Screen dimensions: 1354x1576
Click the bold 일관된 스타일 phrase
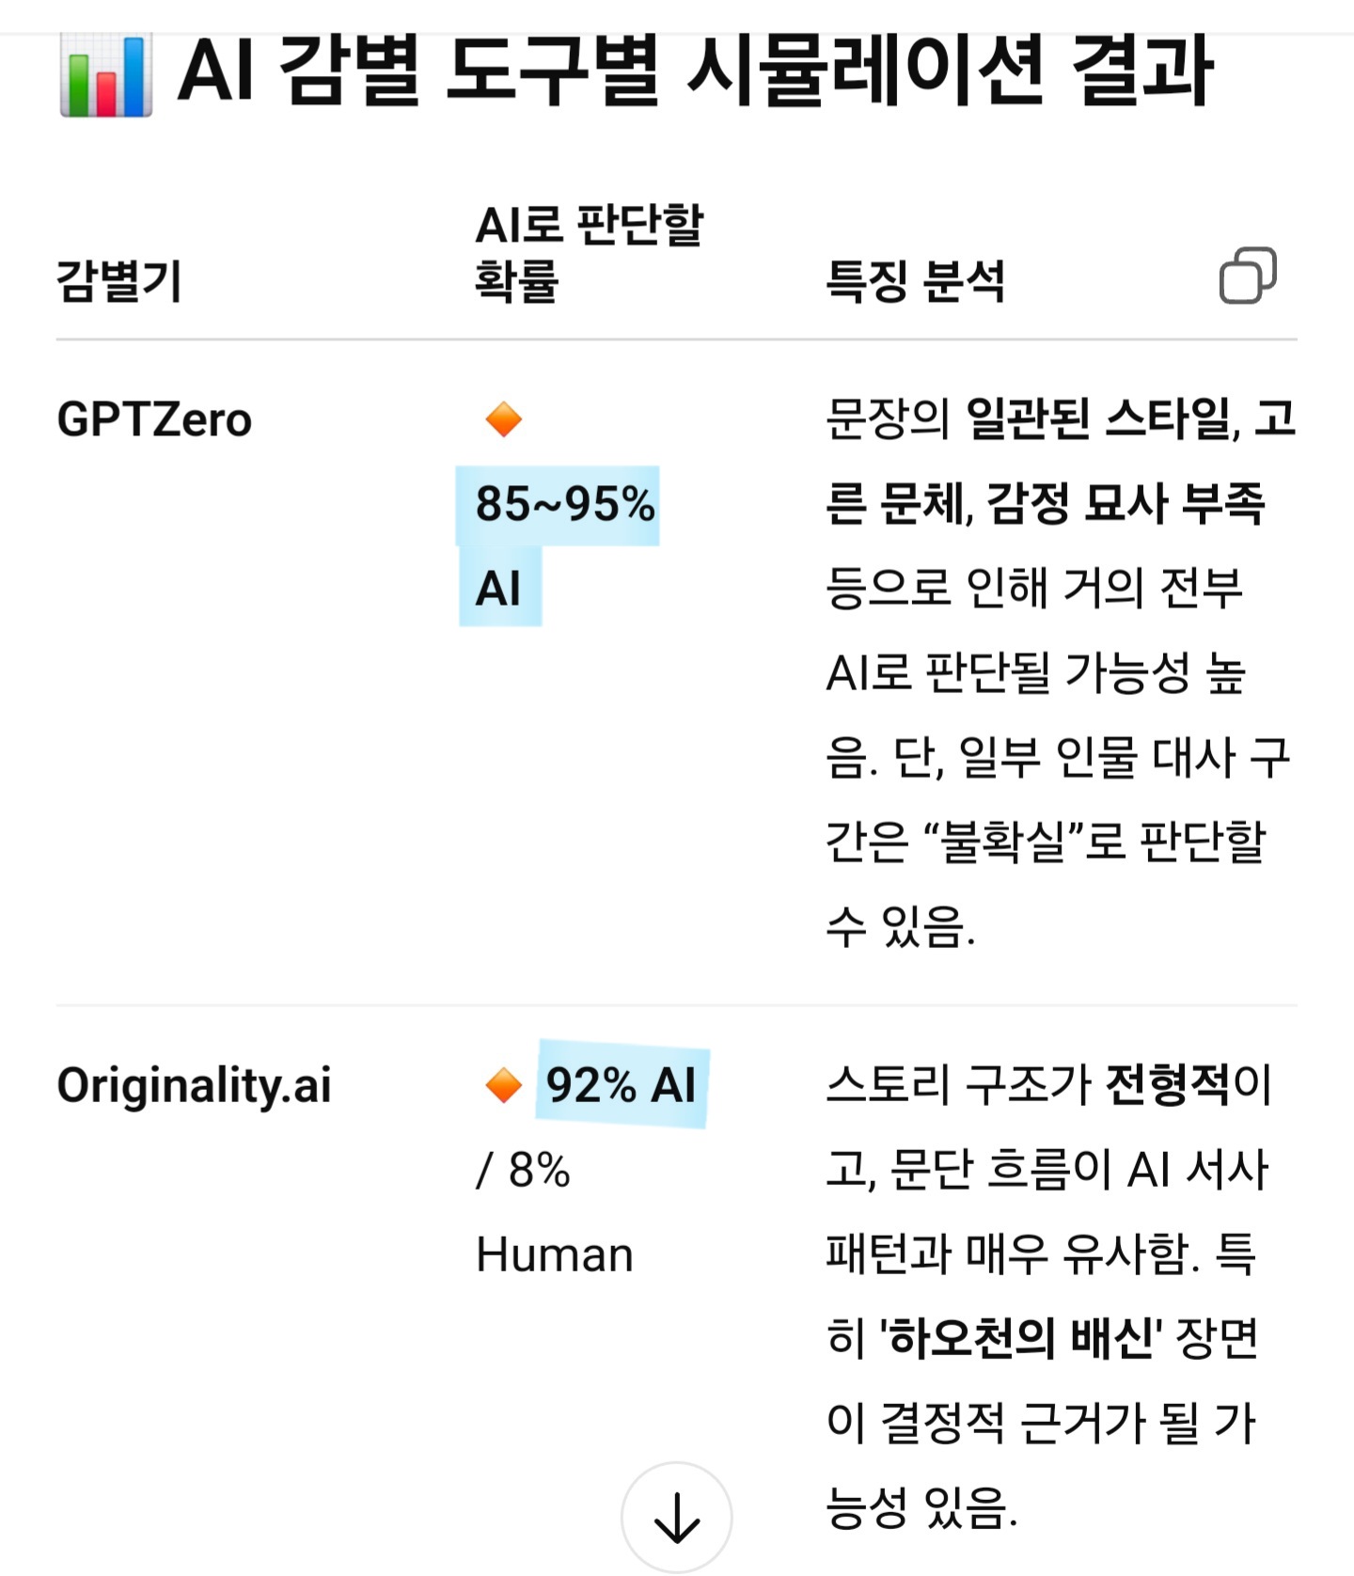click(1097, 419)
